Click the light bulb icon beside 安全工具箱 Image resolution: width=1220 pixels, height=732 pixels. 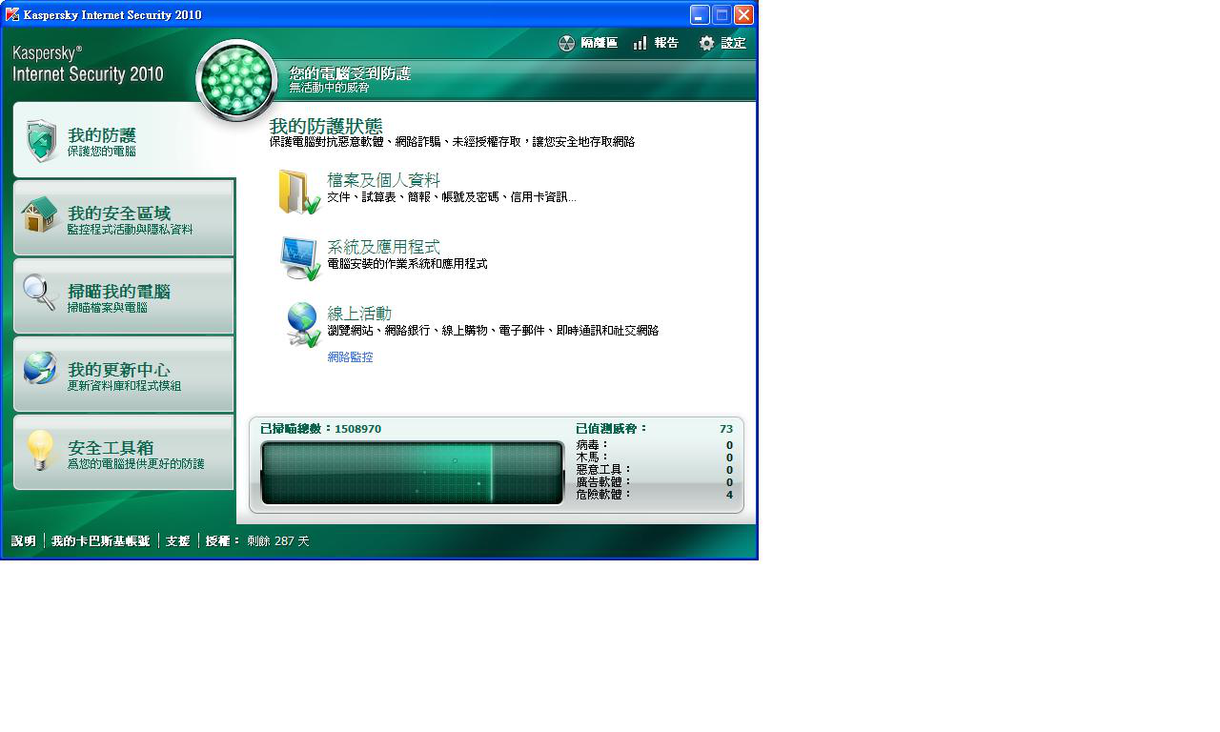click(x=40, y=450)
